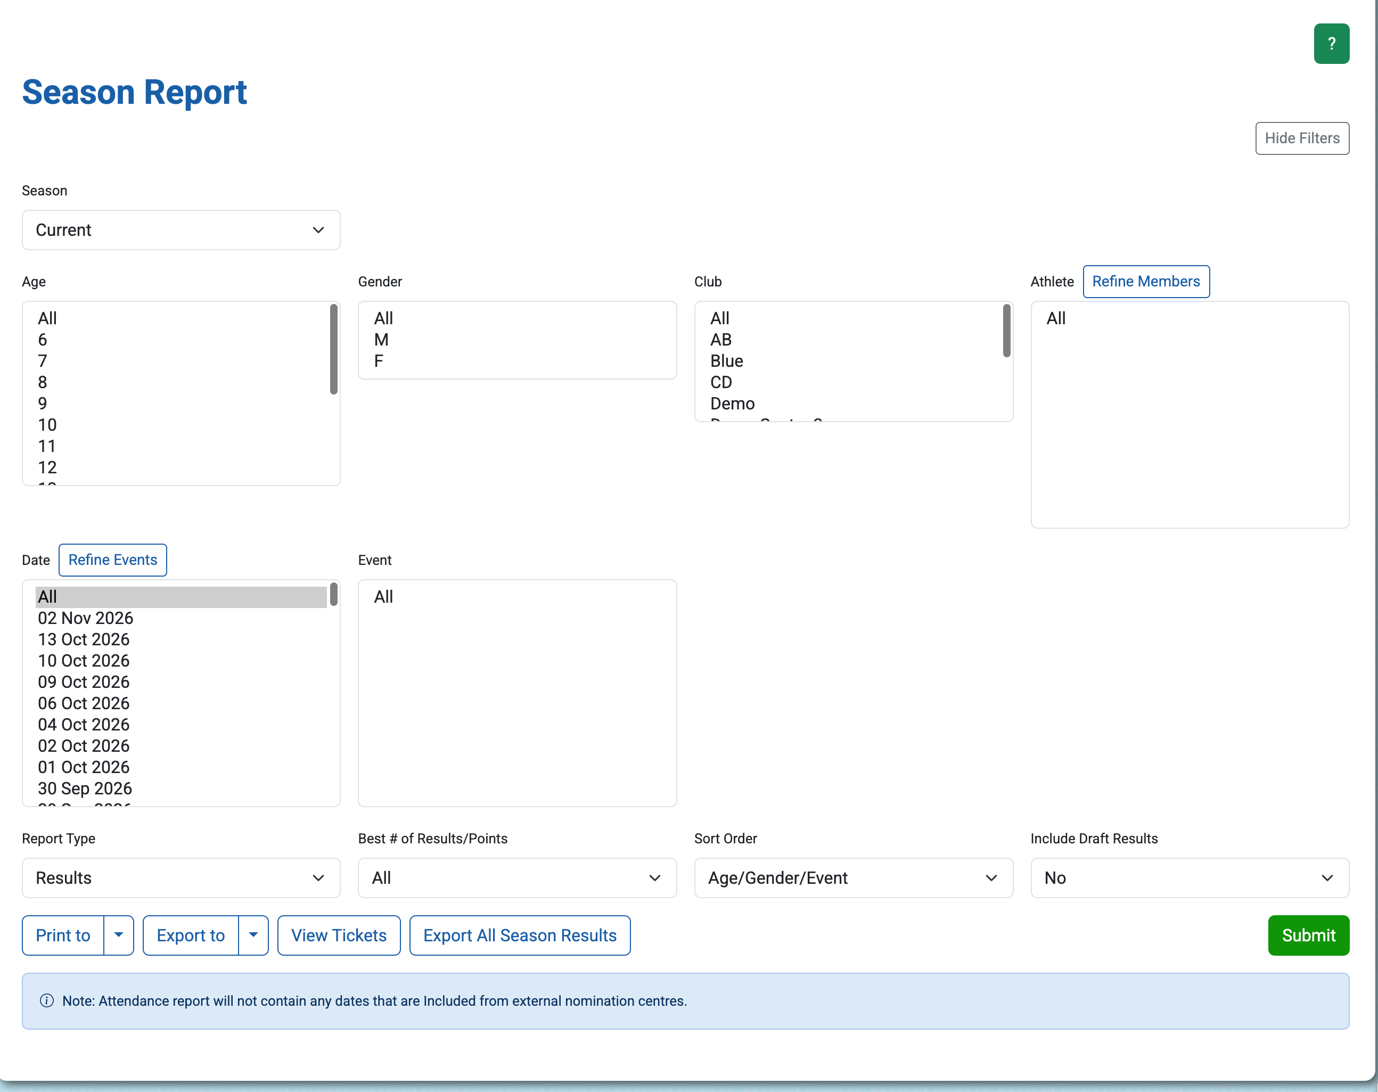Click the Date list scrollbar
The image size is (1378, 1092).
pos(334,594)
